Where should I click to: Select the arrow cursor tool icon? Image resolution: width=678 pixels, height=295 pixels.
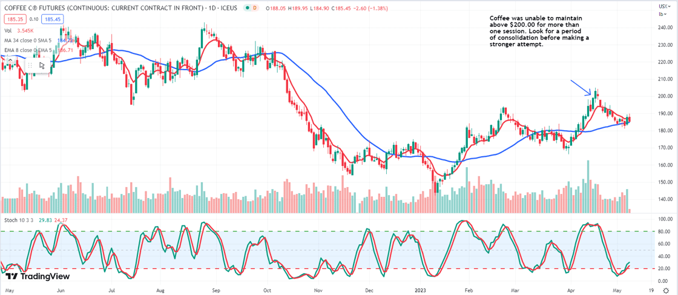pyautogui.click(x=42, y=66)
